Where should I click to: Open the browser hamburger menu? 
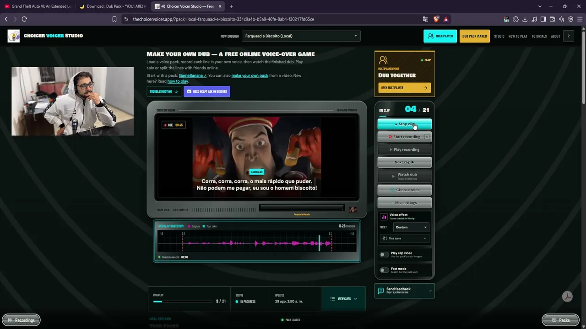click(x=580, y=19)
